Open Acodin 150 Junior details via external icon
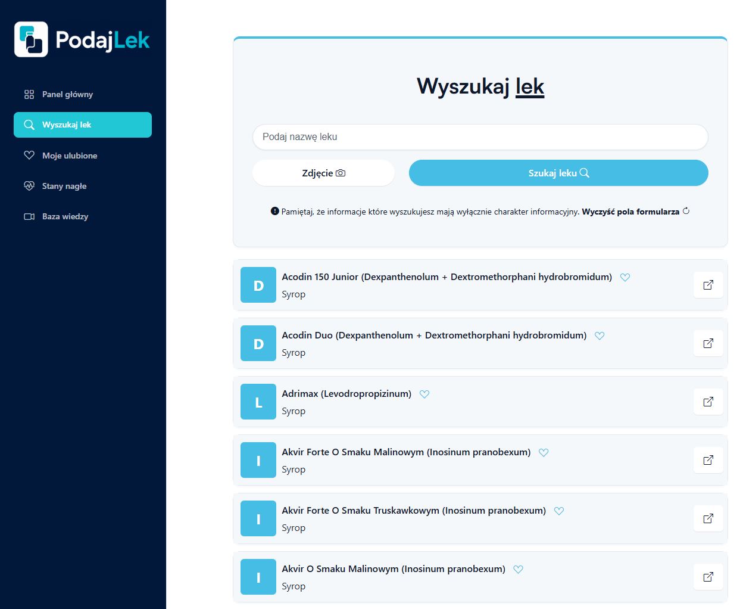This screenshot has height=609, width=740. 708,285
